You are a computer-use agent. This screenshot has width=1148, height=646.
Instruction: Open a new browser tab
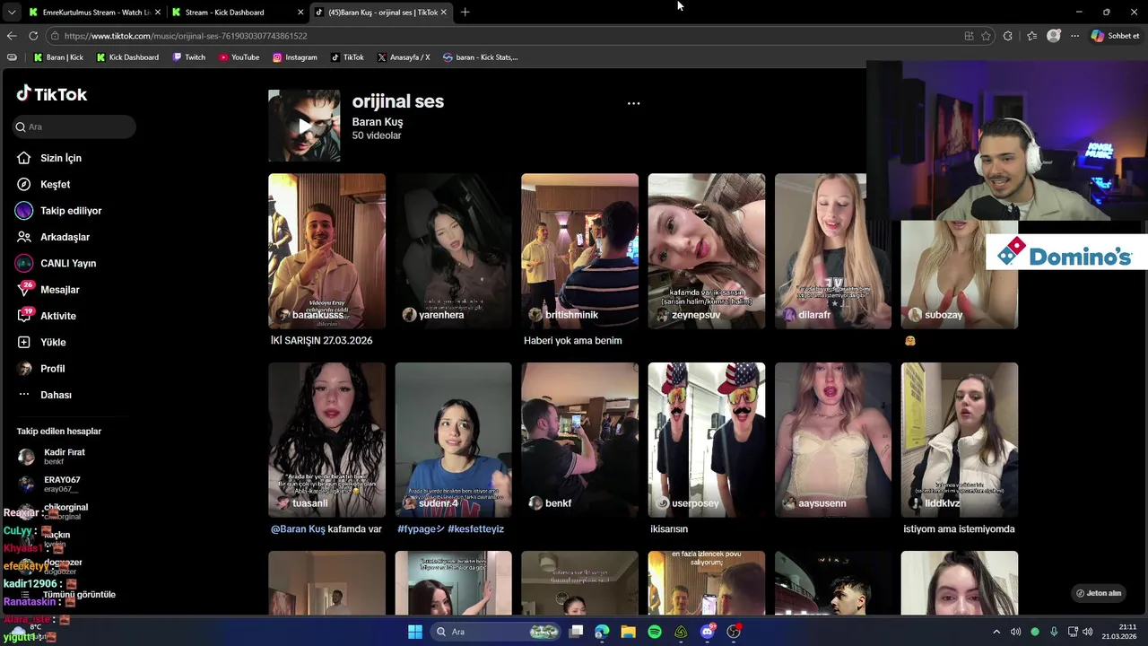[465, 13]
